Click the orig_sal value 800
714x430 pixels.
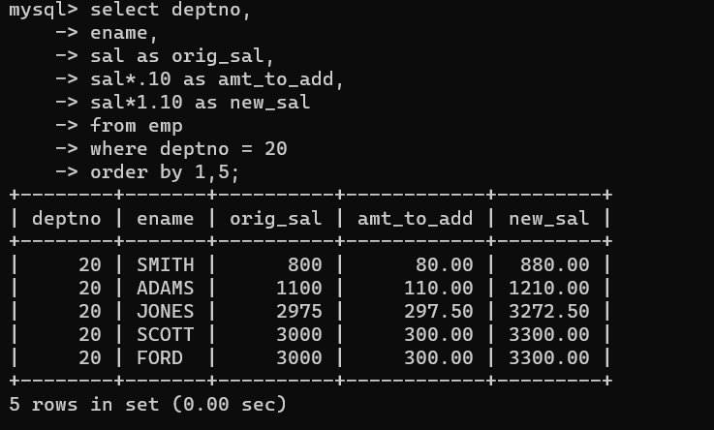pos(305,265)
